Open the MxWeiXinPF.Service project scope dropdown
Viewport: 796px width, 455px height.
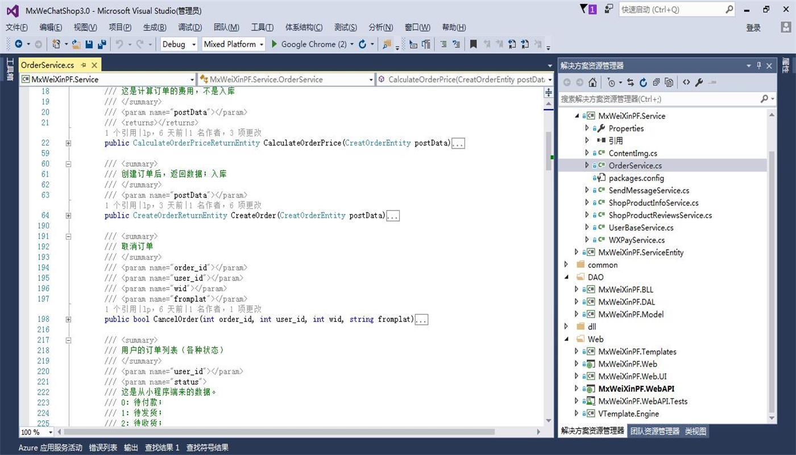108,80
